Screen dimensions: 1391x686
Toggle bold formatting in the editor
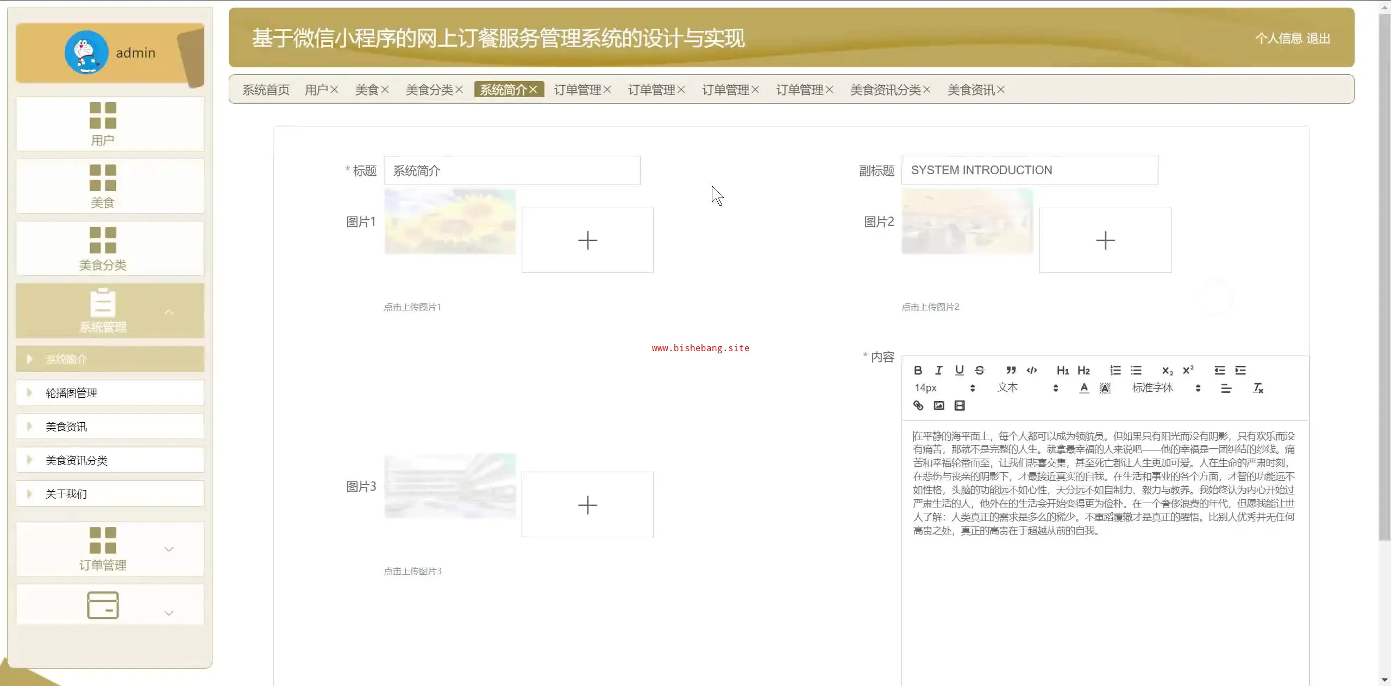click(x=918, y=370)
